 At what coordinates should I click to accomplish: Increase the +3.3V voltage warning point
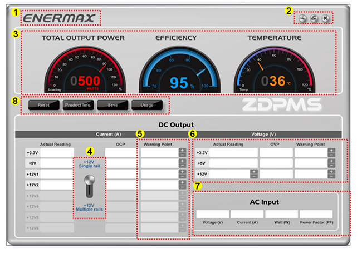tap(331, 150)
